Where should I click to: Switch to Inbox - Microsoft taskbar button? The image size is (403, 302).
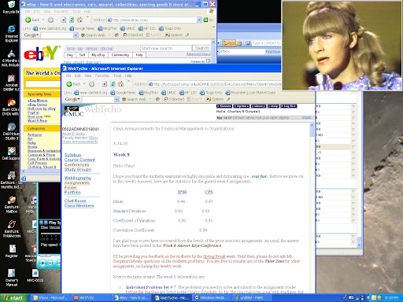(50, 298)
